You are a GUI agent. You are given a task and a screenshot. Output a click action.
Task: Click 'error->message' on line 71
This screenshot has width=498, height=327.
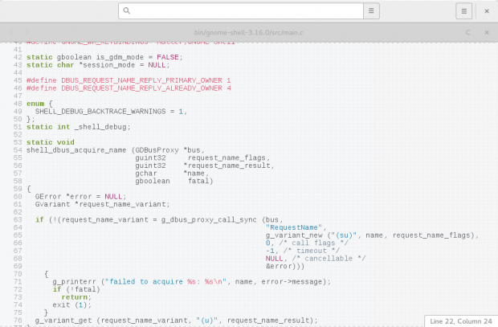click(x=293, y=281)
